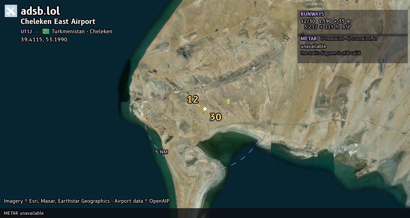This screenshot has width=410, height=218.
Task: Click the Imagery © Esri, Maxar attribution text
Action: tap(57, 201)
